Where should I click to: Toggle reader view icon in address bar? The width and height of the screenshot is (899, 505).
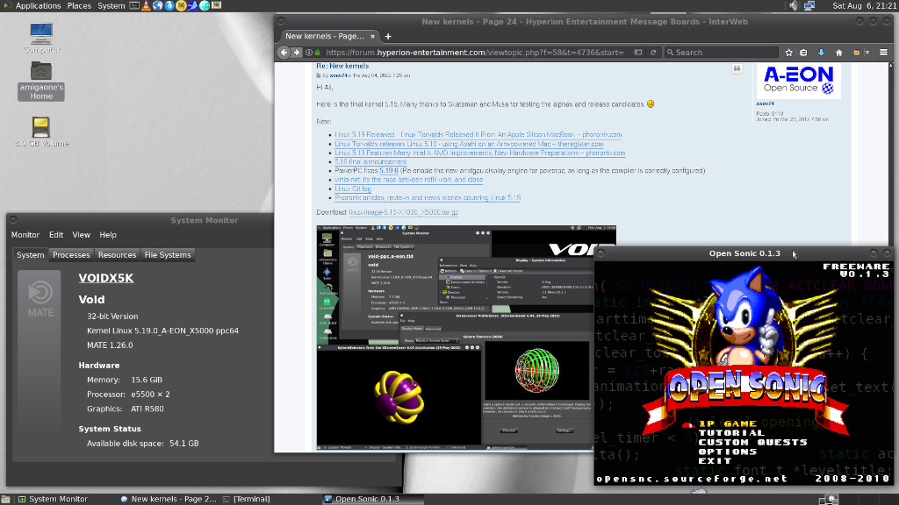click(x=638, y=52)
